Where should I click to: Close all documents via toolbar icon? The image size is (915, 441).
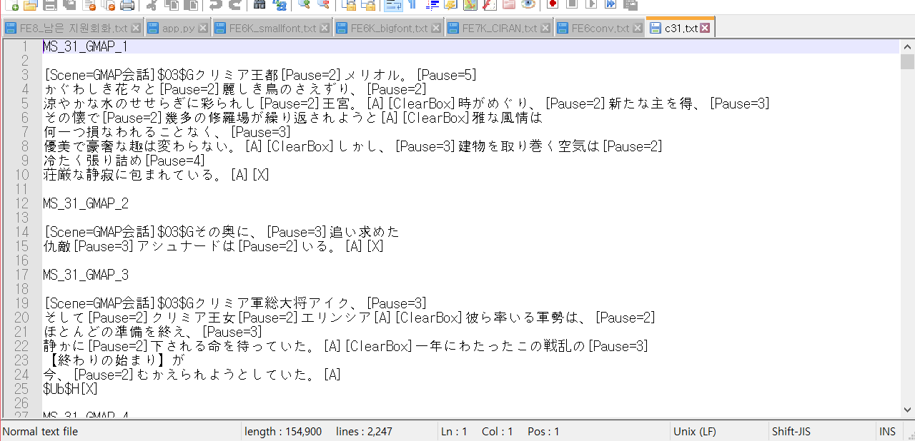point(108,5)
